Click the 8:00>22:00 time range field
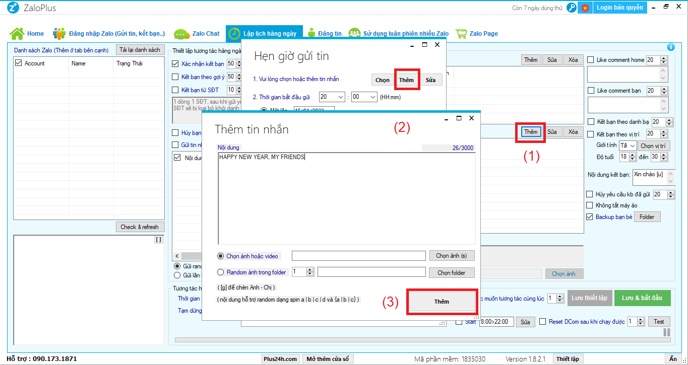Screen dimensions: 688x365 click(496, 322)
